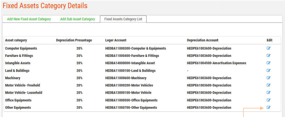Click HEDBA11000500-Office Equipments ledger account
285x117 pixels.
pos(132,100)
